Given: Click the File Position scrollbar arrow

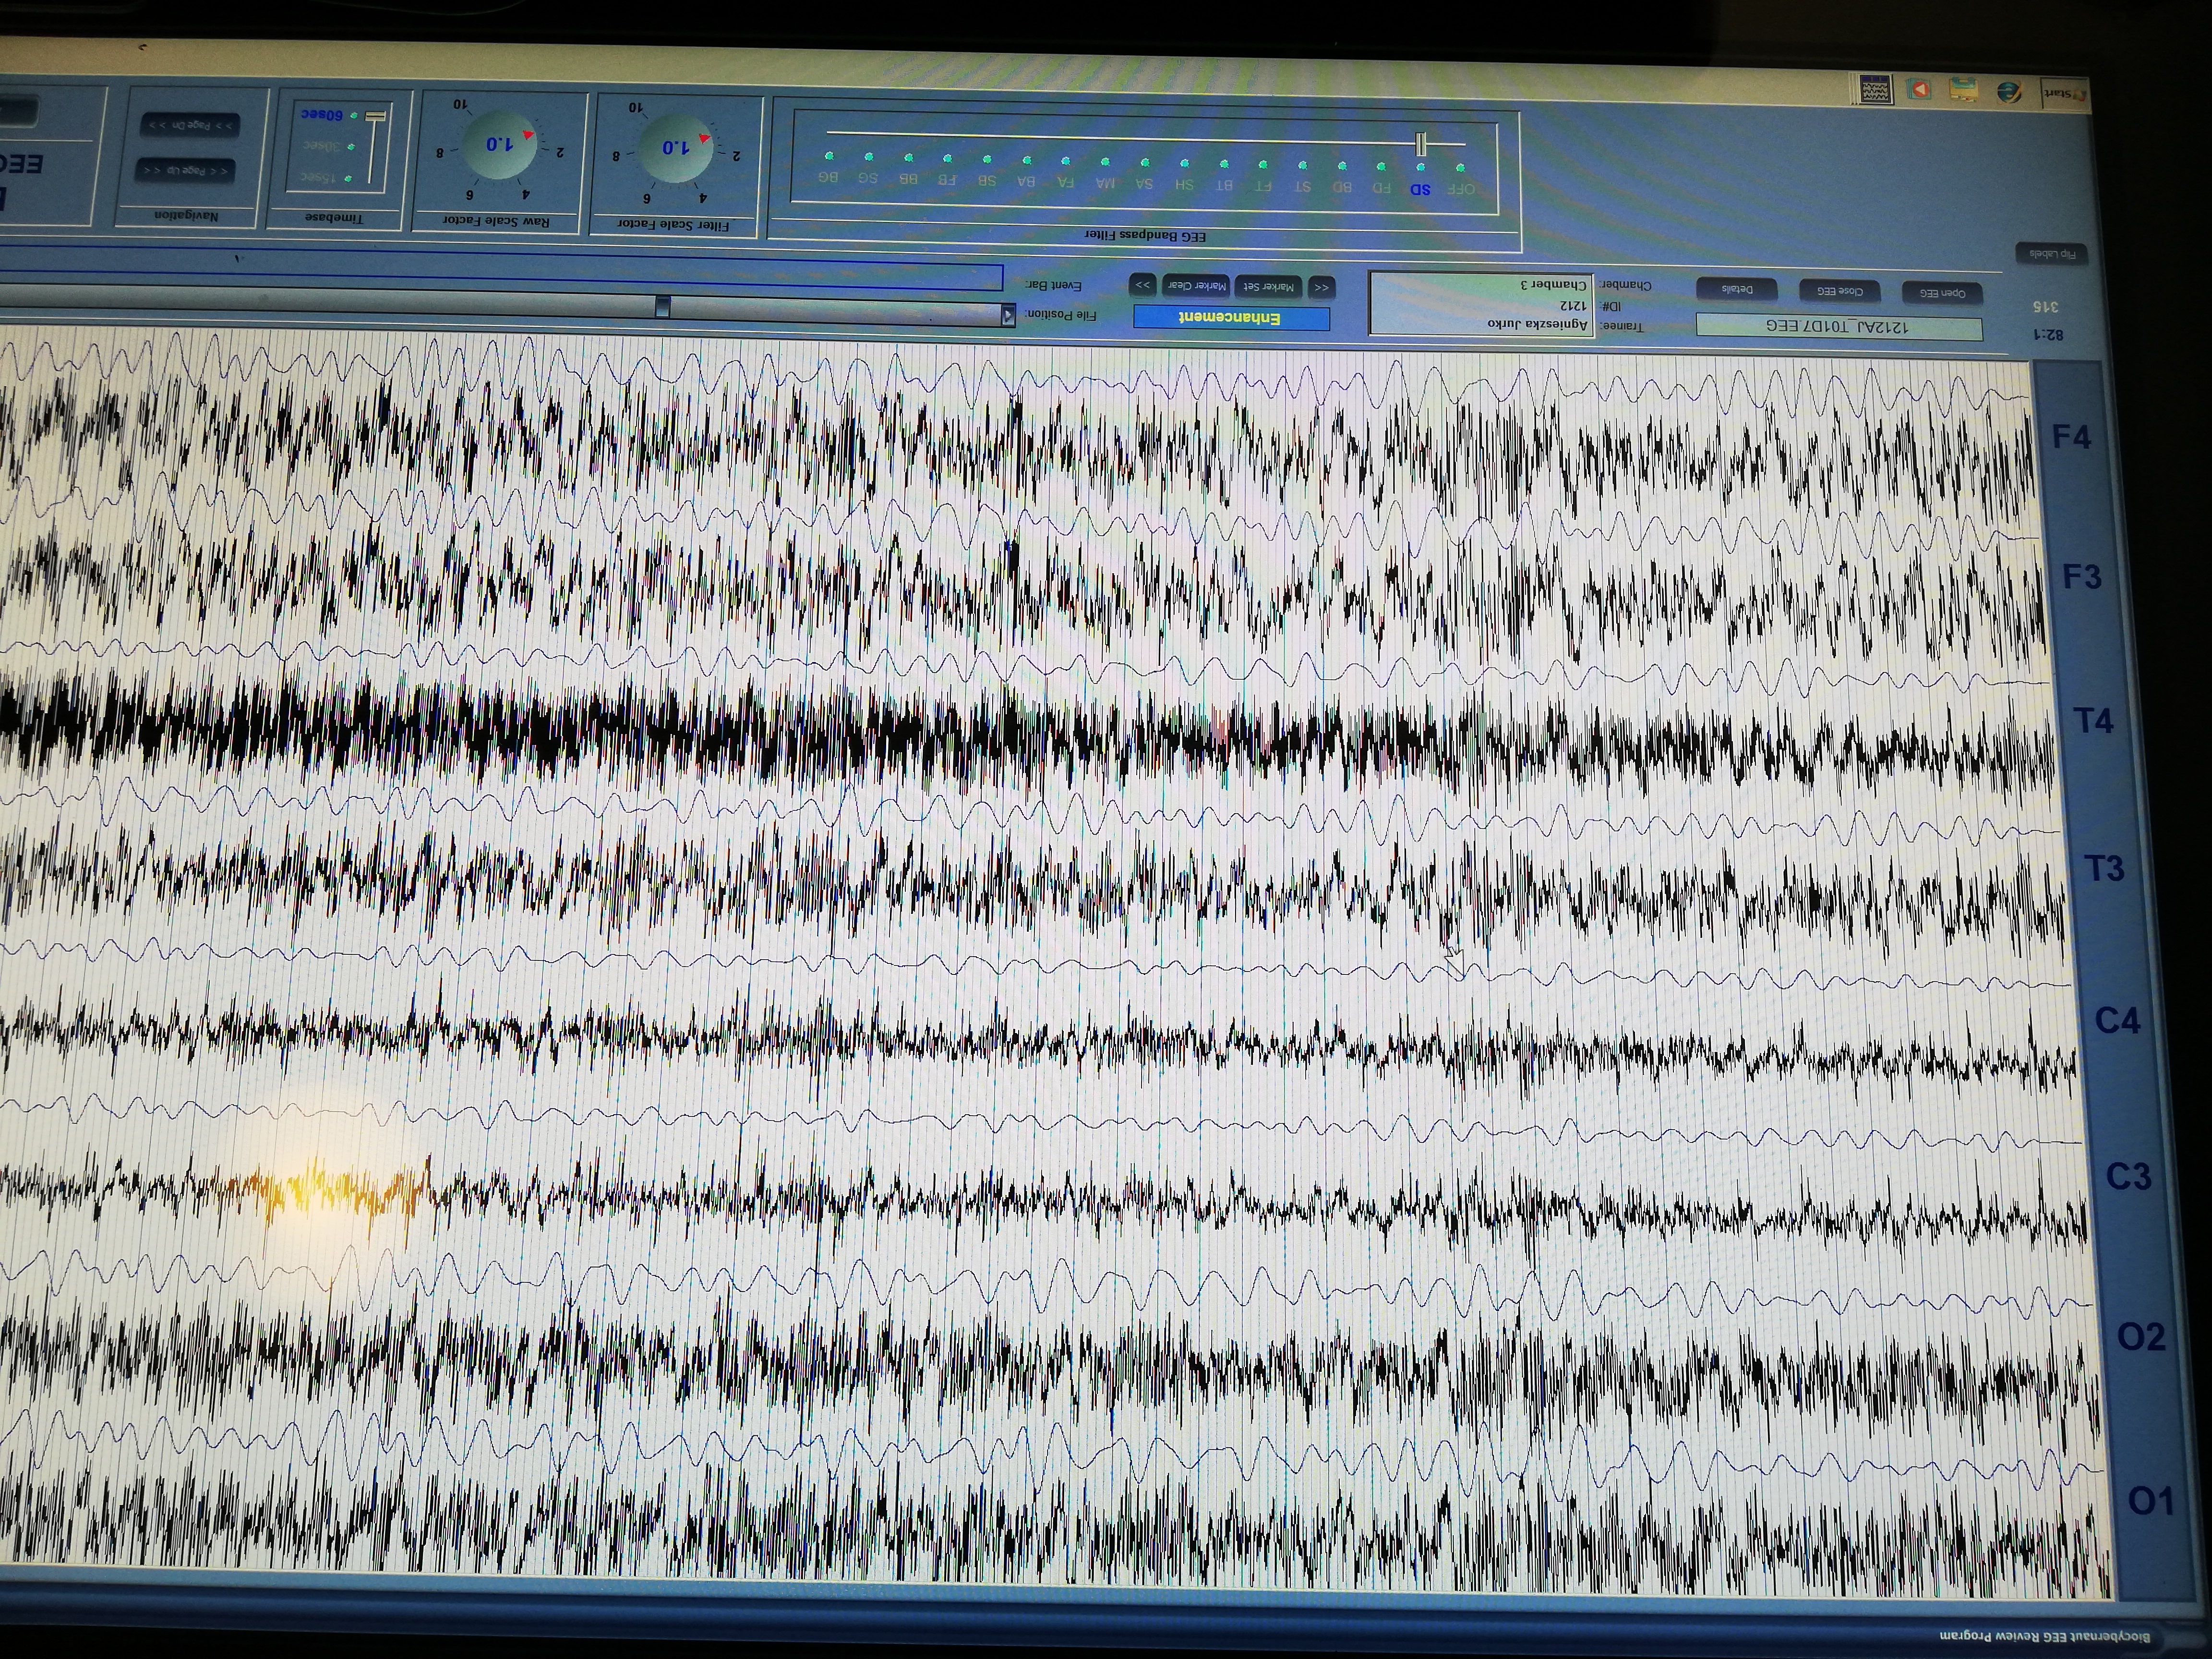Looking at the screenshot, I should click(1008, 315).
